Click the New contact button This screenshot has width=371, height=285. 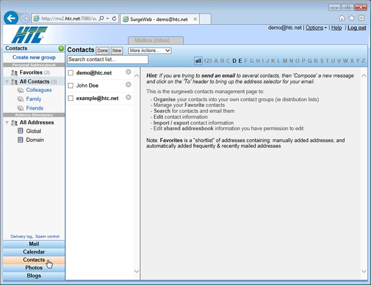117,50
